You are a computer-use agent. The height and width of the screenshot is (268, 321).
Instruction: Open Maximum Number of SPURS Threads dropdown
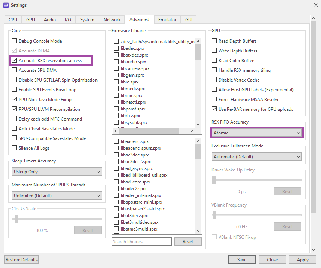tap(57, 196)
